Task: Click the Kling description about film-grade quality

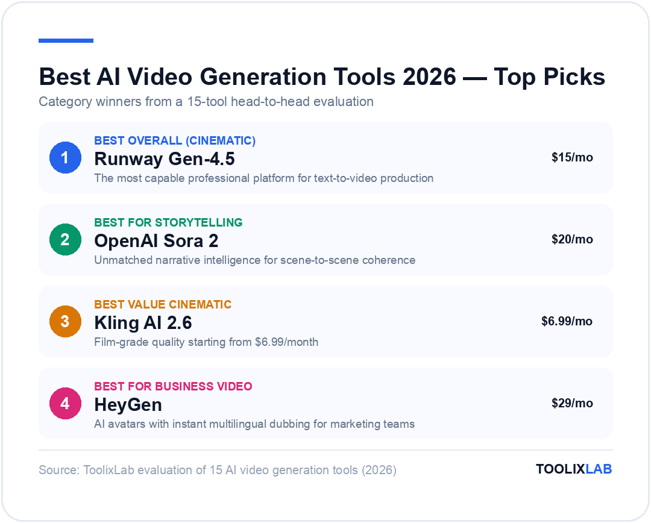Action: pyautogui.click(x=206, y=342)
